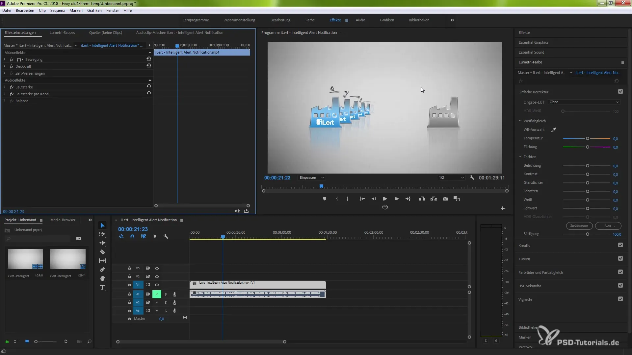The image size is (632, 355).
Task: Click the Go to In point button
Action: click(362, 199)
